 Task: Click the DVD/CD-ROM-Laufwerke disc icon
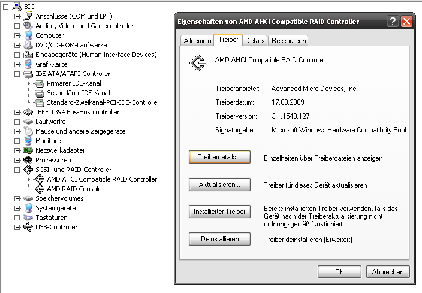coord(28,45)
